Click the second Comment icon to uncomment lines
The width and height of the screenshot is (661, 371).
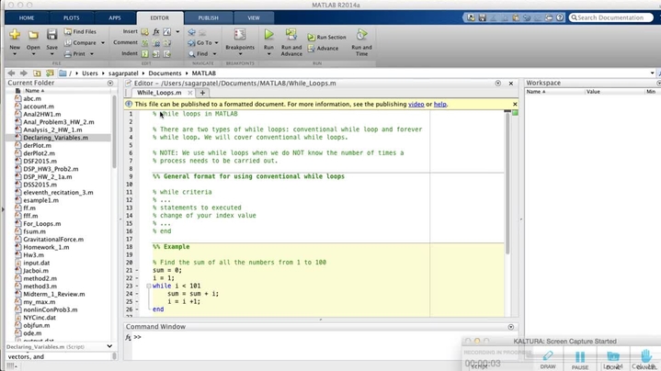[x=156, y=42]
